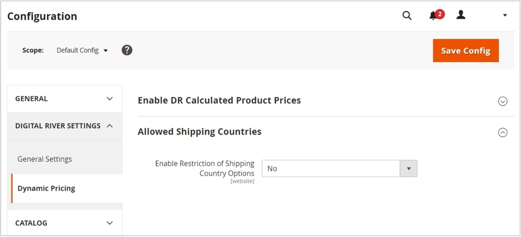This screenshot has height=237, width=521.
Task: Click the Allowed Shipping Countries heading
Action: point(200,132)
